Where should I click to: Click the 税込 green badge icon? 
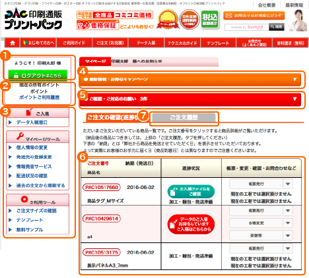tap(210, 19)
